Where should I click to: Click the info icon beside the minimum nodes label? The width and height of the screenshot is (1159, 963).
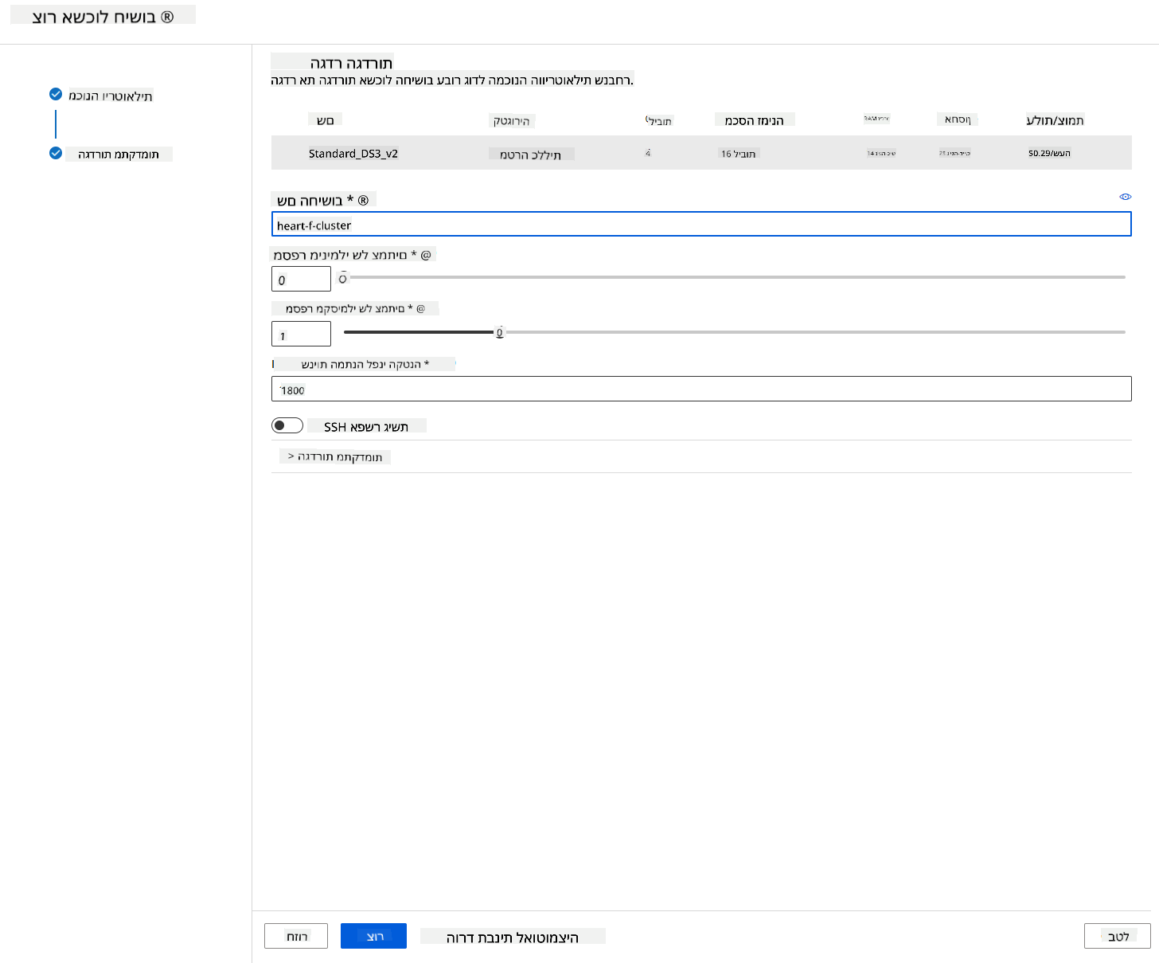426,255
